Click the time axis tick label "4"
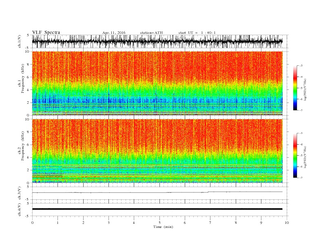 (x=134, y=223)
